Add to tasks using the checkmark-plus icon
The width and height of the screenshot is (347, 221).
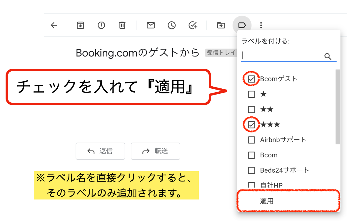tap(193, 25)
